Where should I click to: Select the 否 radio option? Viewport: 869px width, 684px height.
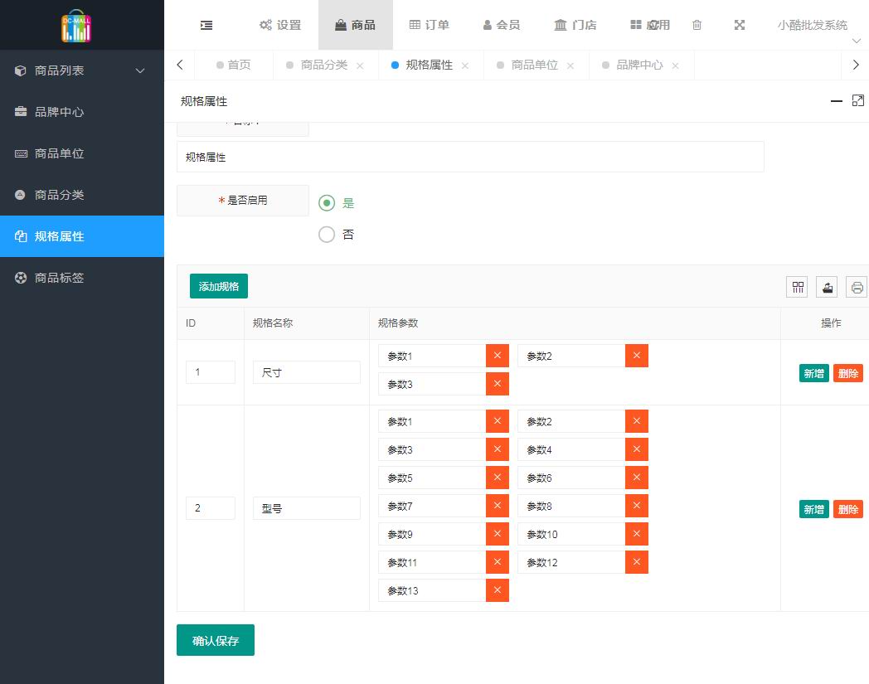point(328,235)
